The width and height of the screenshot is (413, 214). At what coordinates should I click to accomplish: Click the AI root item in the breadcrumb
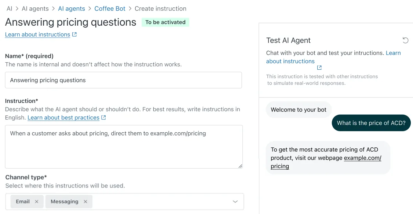10,8
